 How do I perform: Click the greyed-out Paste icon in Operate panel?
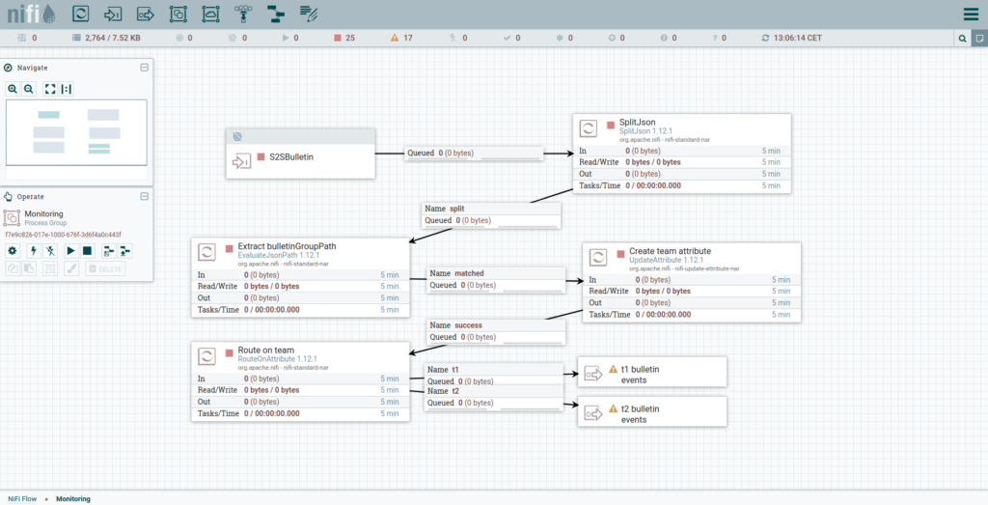[29, 268]
